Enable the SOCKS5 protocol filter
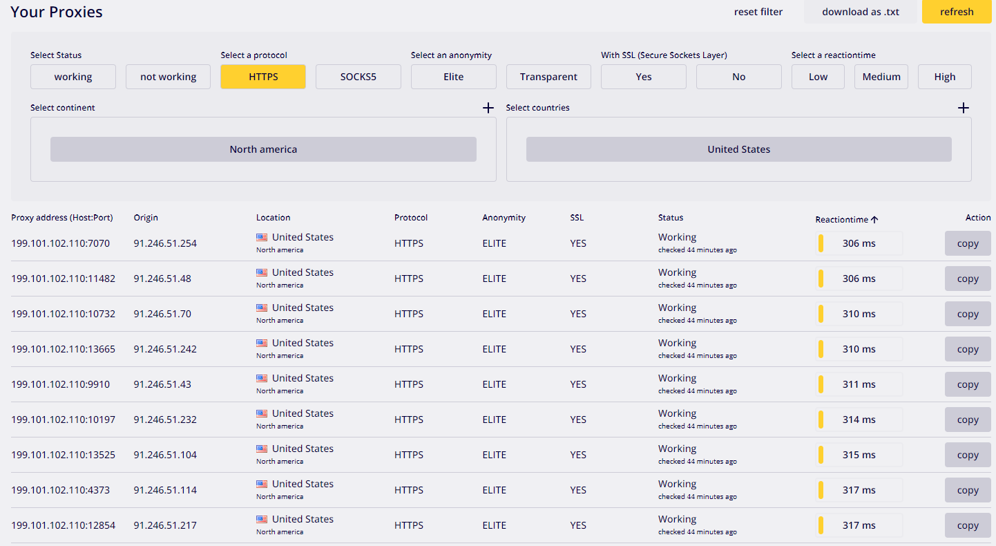The image size is (996, 546). click(358, 77)
